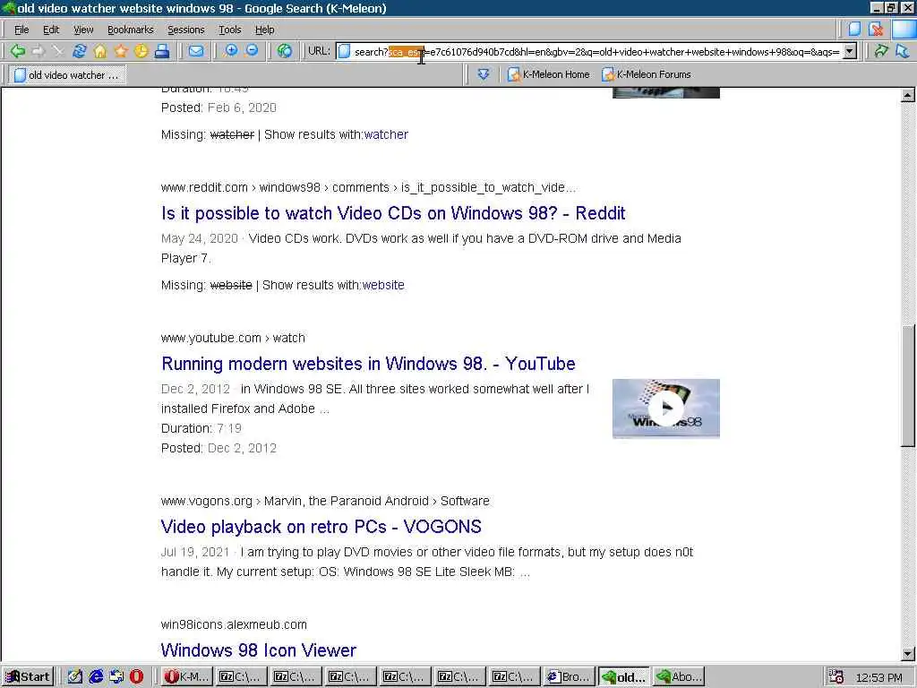The height and width of the screenshot is (688, 917).
Task: Click the first quick launch icon beside Start
Action: tap(75, 677)
